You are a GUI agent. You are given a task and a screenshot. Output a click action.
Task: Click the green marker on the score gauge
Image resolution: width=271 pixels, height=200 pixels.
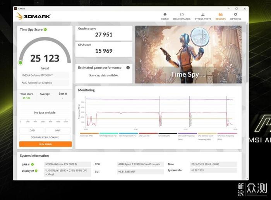(21, 63)
